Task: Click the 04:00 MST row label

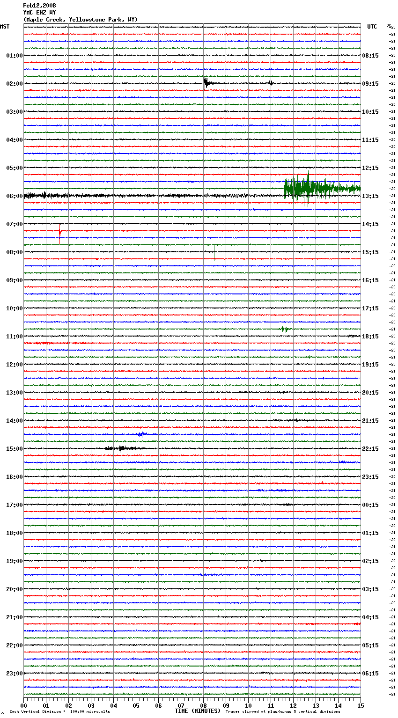Action: point(15,140)
